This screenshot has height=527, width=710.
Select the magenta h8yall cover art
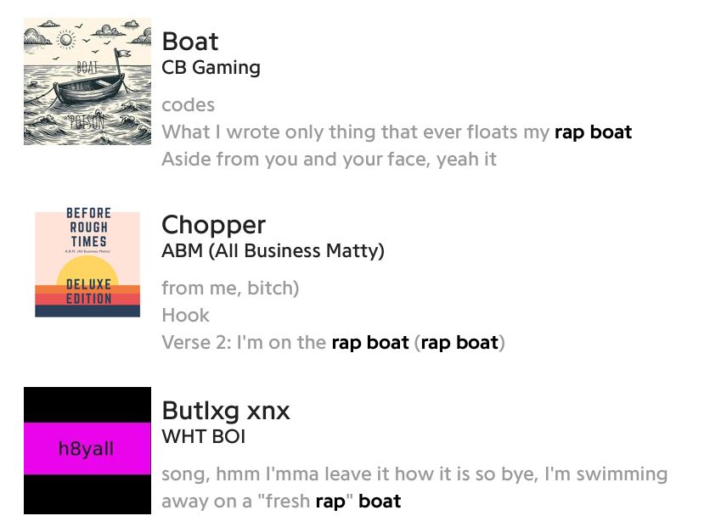click(87, 451)
